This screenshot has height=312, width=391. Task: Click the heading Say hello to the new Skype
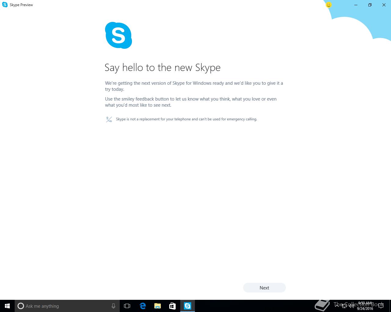click(163, 68)
